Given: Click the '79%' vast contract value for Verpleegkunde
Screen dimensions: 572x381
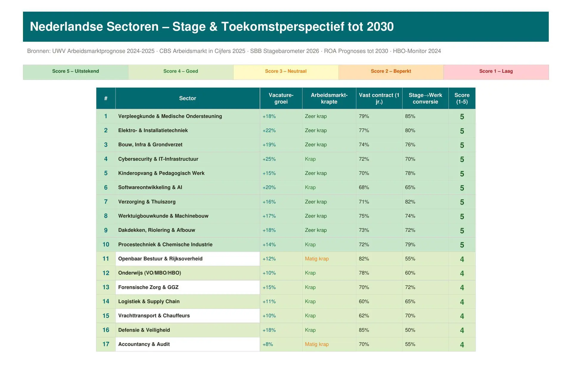Looking at the screenshot, I should [x=364, y=116].
